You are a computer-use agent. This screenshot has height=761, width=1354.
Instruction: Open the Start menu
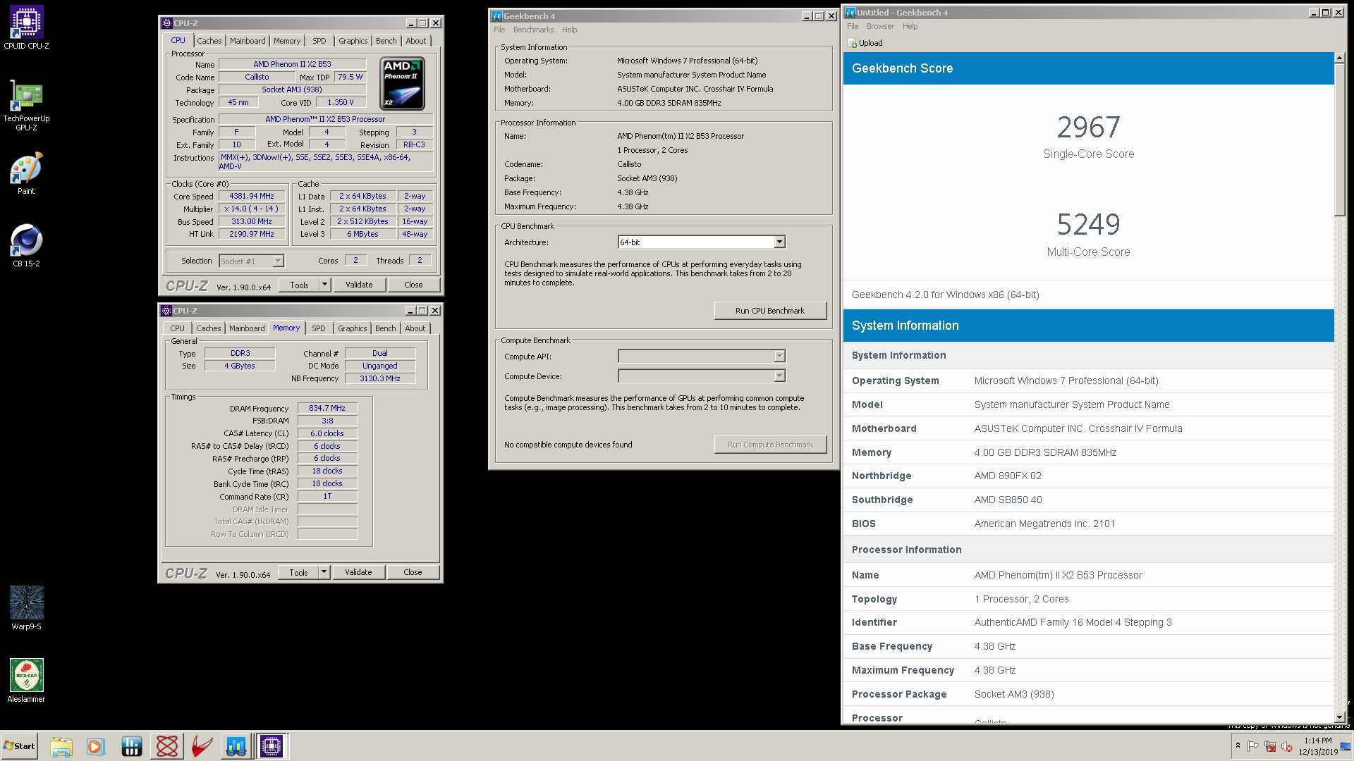tap(19, 746)
